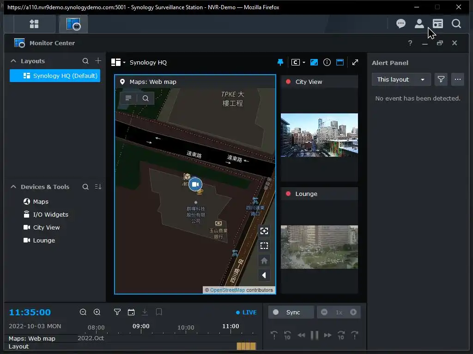
Task: Zoom in the timeline
Action: tap(97, 312)
